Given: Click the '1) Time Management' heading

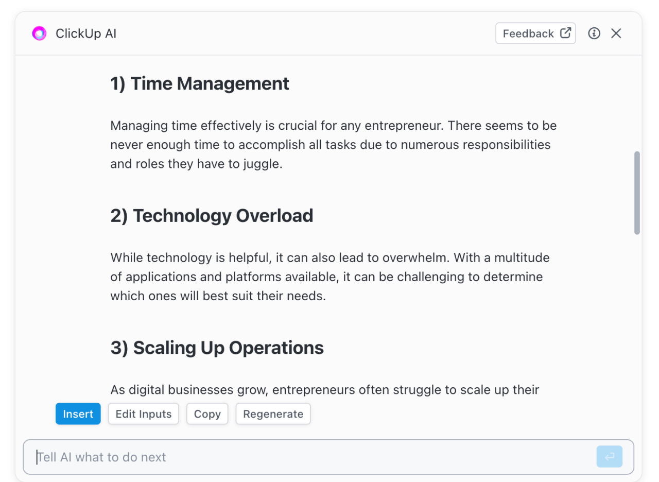Looking at the screenshot, I should coord(200,83).
